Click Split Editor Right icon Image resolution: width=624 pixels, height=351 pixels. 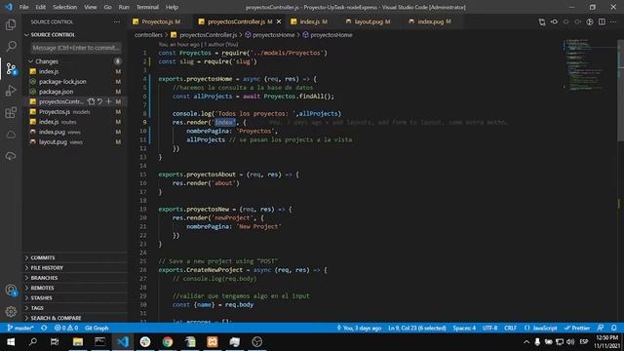point(602,21)
